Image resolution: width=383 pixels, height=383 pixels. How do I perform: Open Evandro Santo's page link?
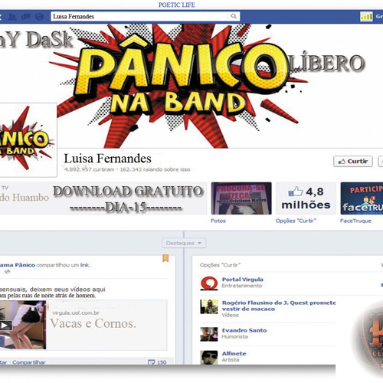coord(244,330)
